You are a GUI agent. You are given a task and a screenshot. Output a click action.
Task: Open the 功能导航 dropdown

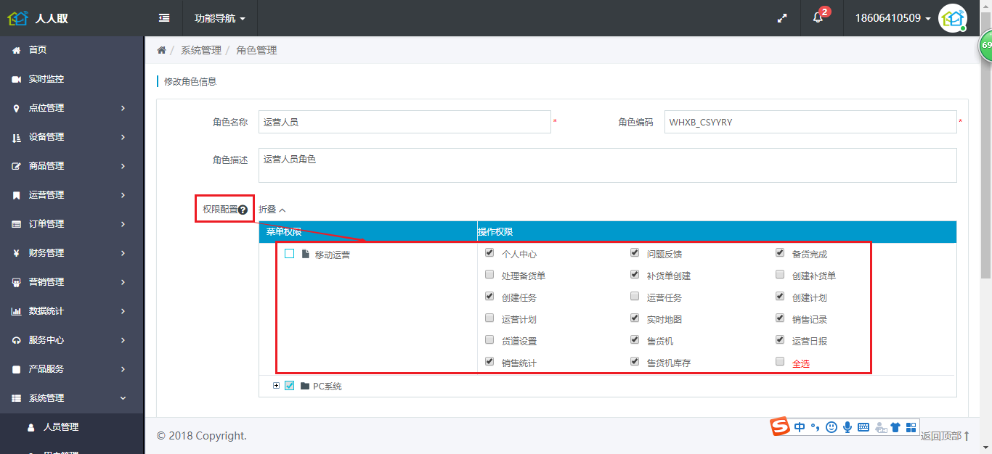pos(220,18)
